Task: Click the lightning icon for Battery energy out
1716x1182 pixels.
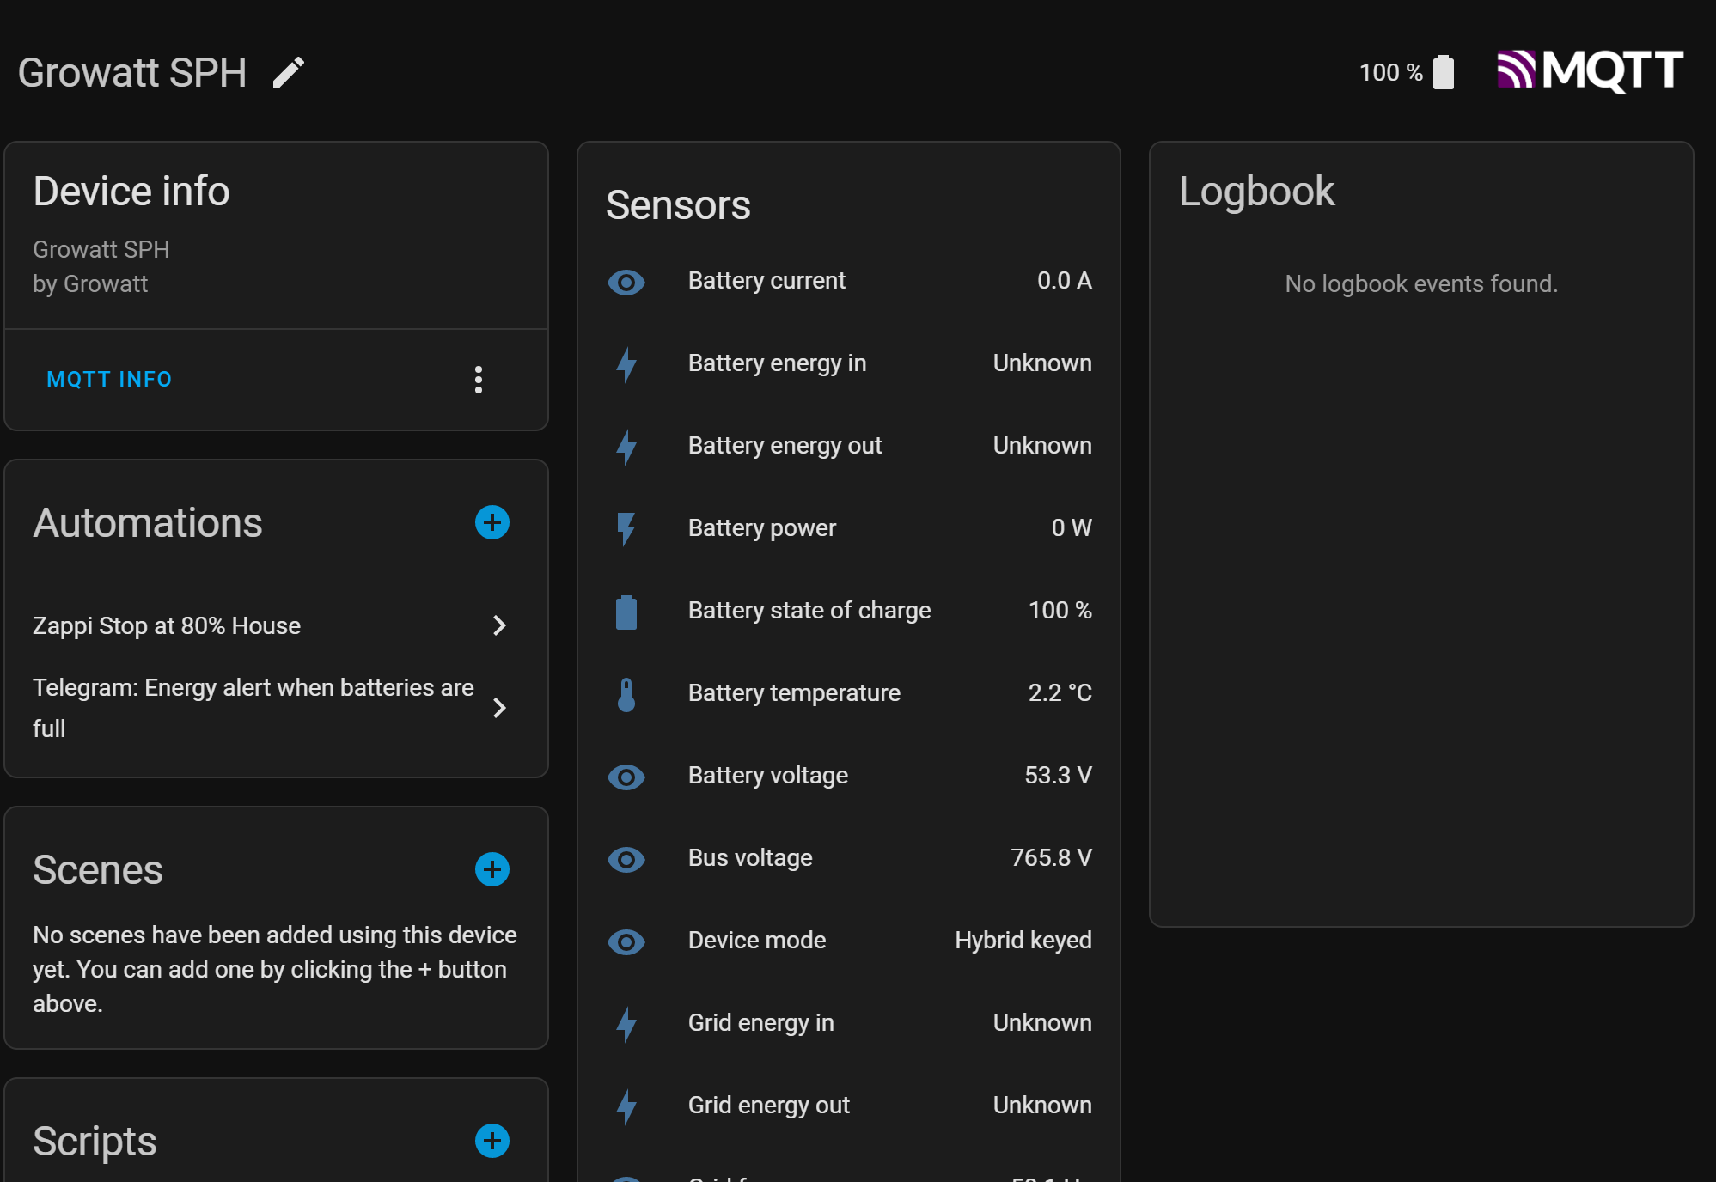Action: tap(626, 447)
